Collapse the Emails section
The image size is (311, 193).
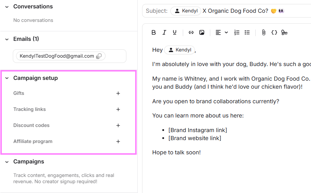7,39
